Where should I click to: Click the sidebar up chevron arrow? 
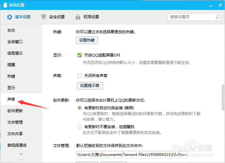(21, 154)
